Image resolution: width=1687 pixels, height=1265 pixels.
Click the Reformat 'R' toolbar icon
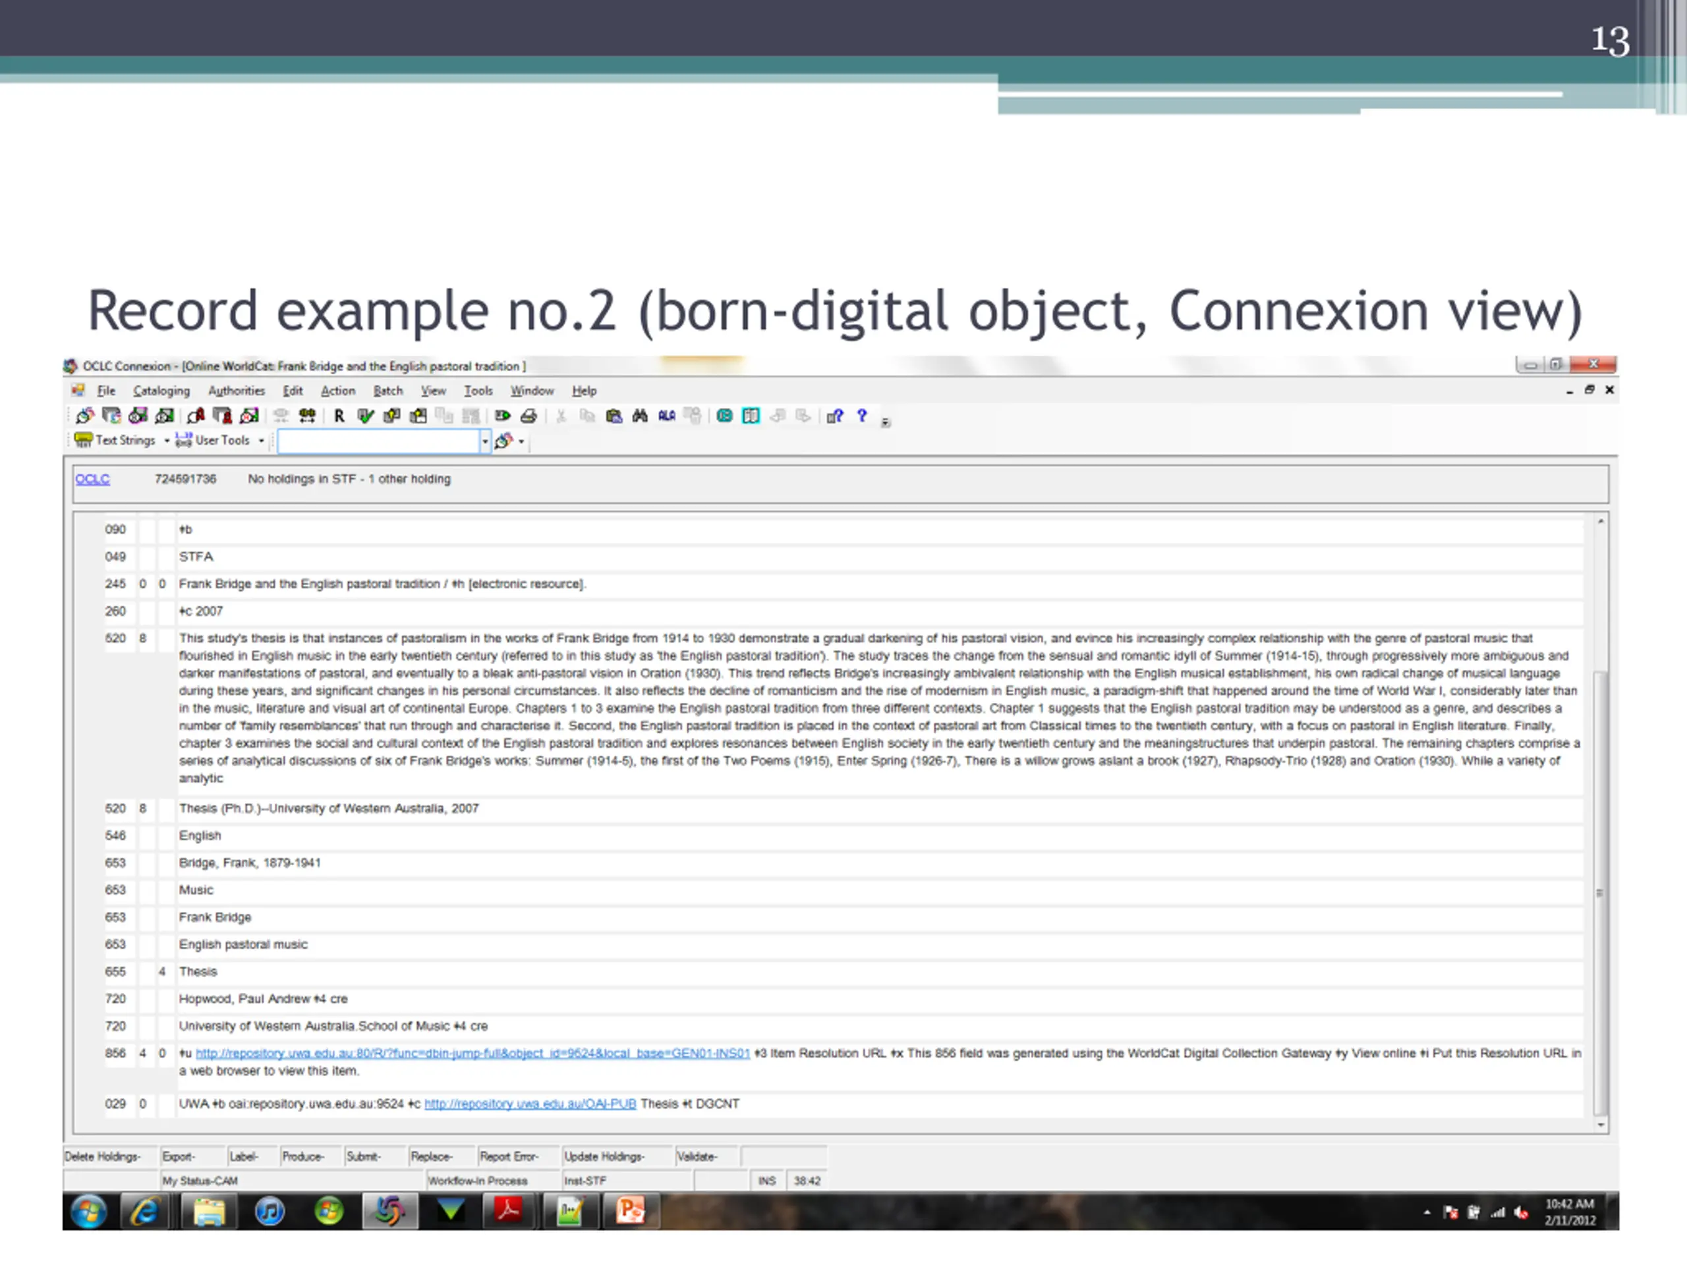(339, 416)
